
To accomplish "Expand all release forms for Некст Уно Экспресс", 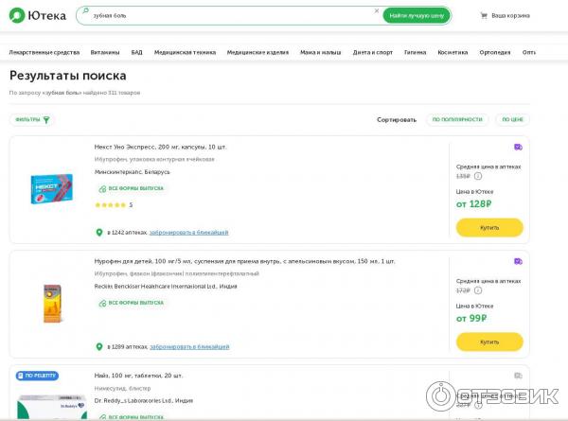I will pyautogui.click(x=131, y=188).
